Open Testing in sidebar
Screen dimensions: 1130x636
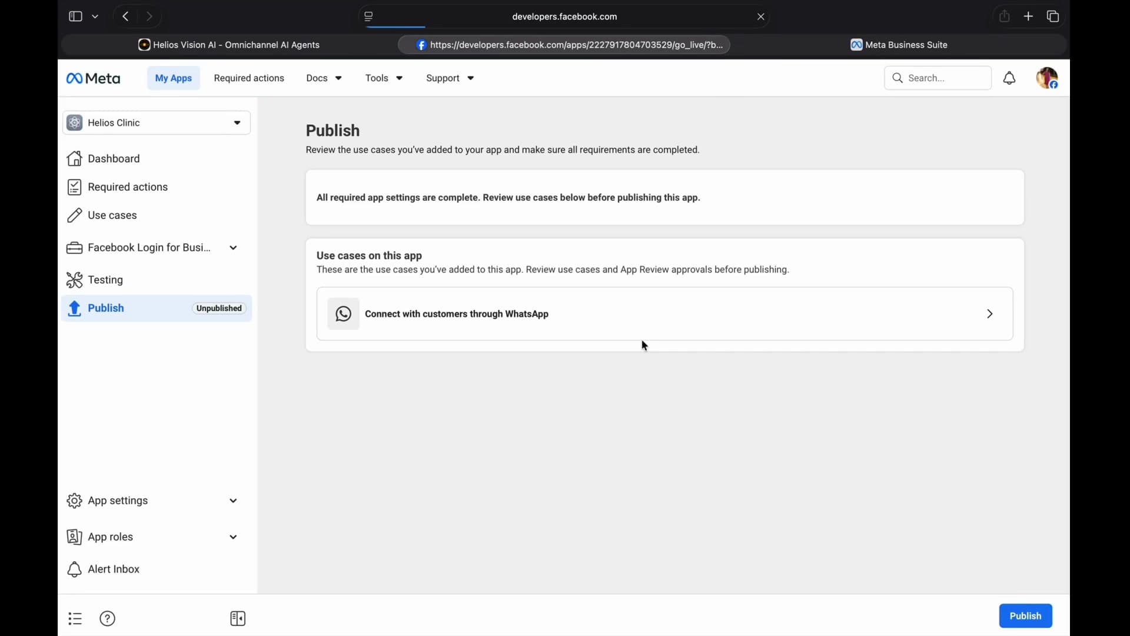(157, 280)
